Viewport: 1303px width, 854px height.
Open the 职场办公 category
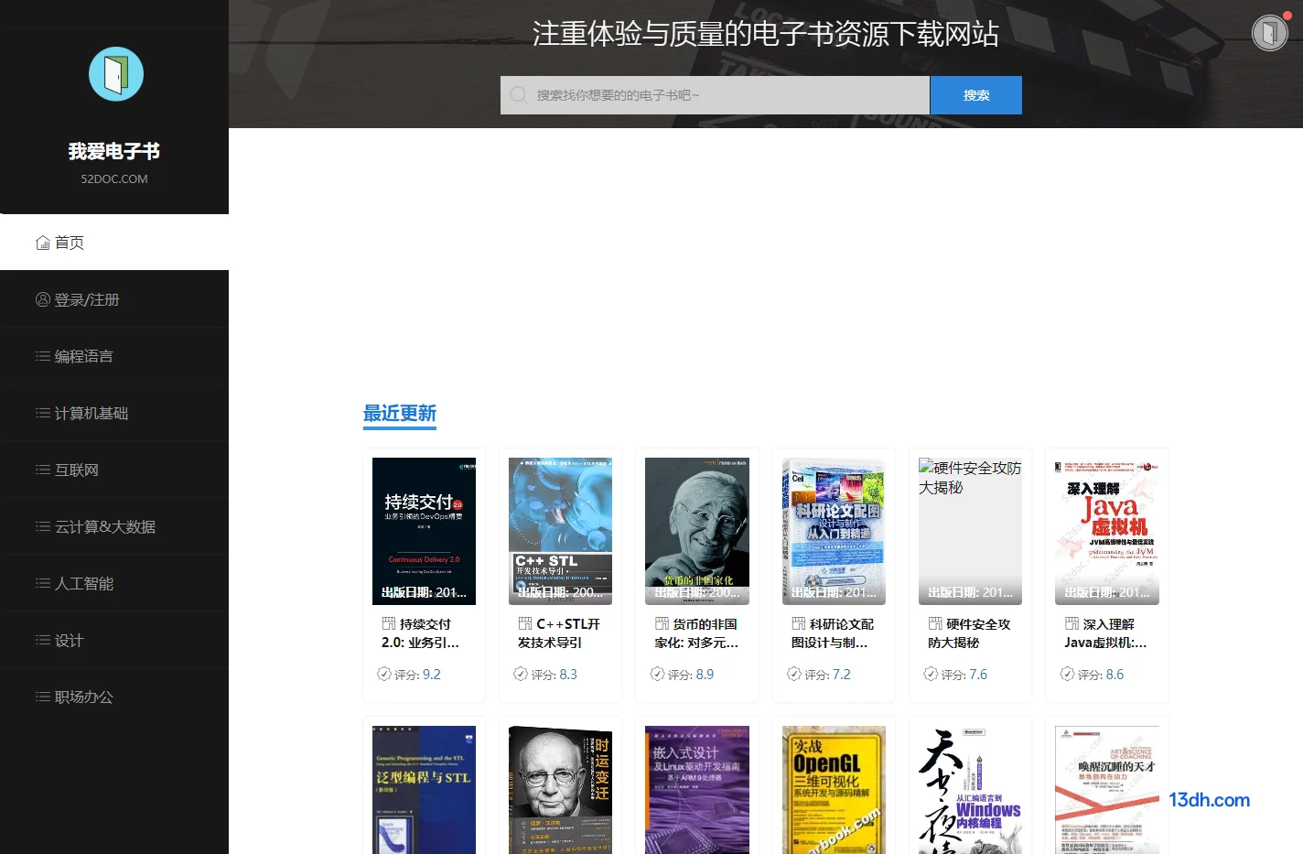pyautogui.click(x=114, y=697)
